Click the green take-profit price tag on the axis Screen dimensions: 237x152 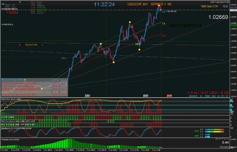coord(233,25)
